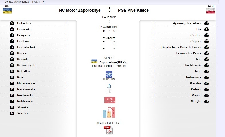Viewport: 225px width, 137px height.
Task: Open HC Motor Zaporozhye team page
Action: pyautogui.click(x=80, y=10)
